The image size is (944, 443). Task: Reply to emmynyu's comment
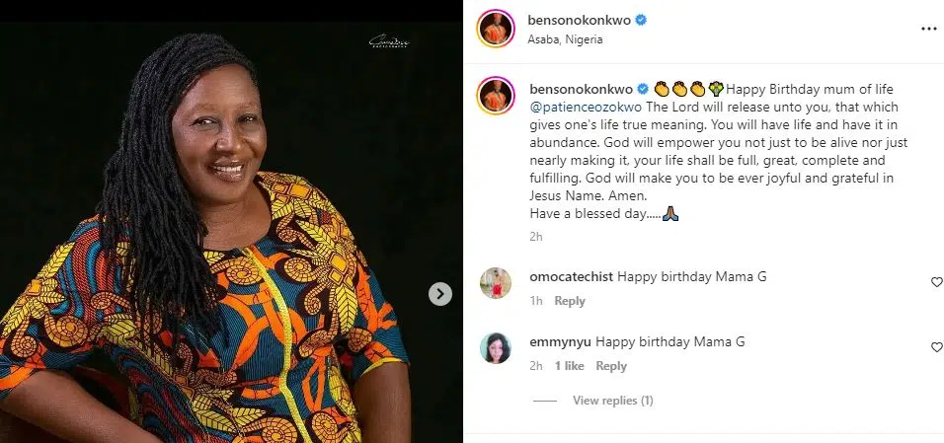tap(611, 366)
